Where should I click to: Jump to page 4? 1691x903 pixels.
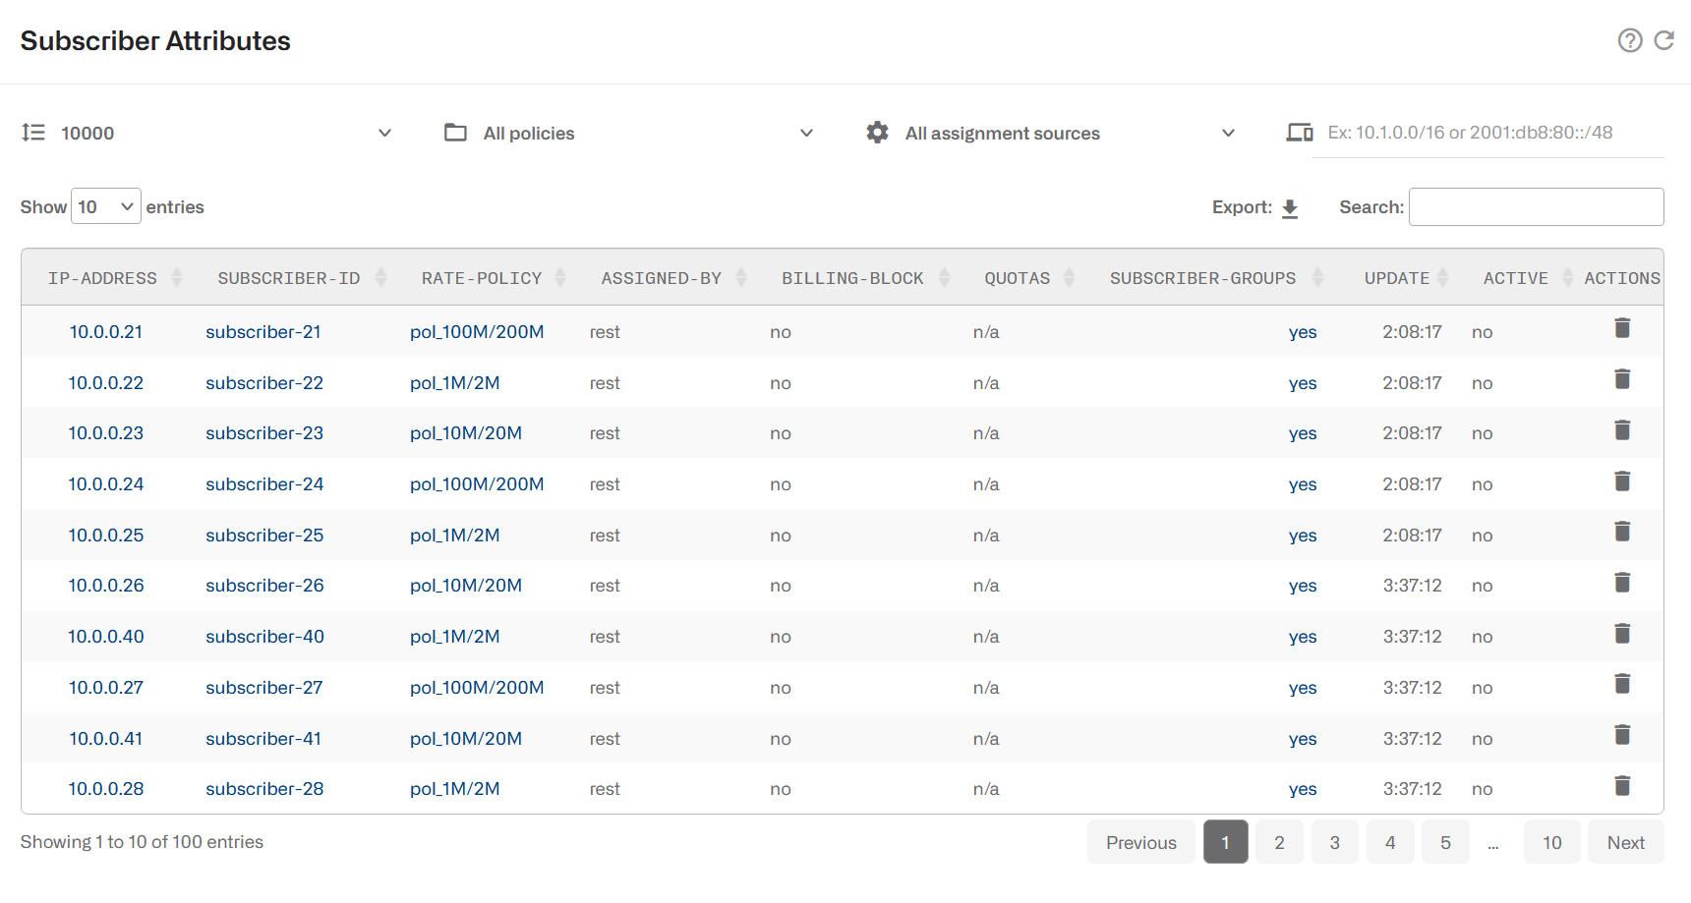point(1389,842)
